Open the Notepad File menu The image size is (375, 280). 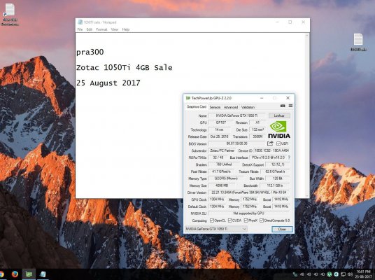tap(80, 29)
